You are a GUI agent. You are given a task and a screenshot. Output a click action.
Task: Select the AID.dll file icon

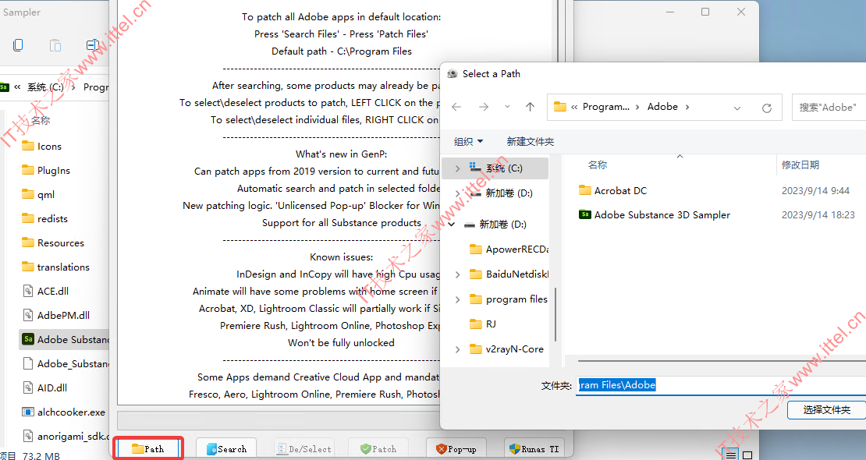[x=27, y=387]
